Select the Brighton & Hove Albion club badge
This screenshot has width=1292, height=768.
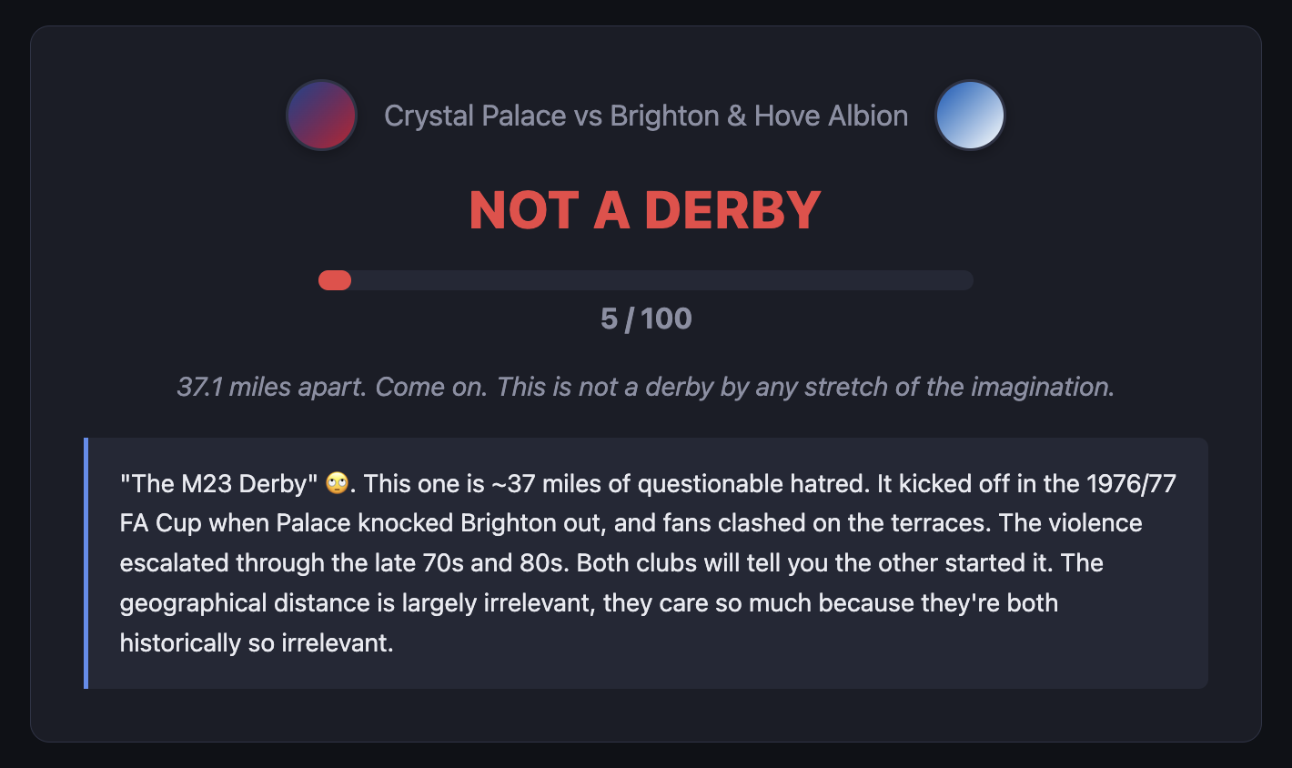click(x=970, y=116)
